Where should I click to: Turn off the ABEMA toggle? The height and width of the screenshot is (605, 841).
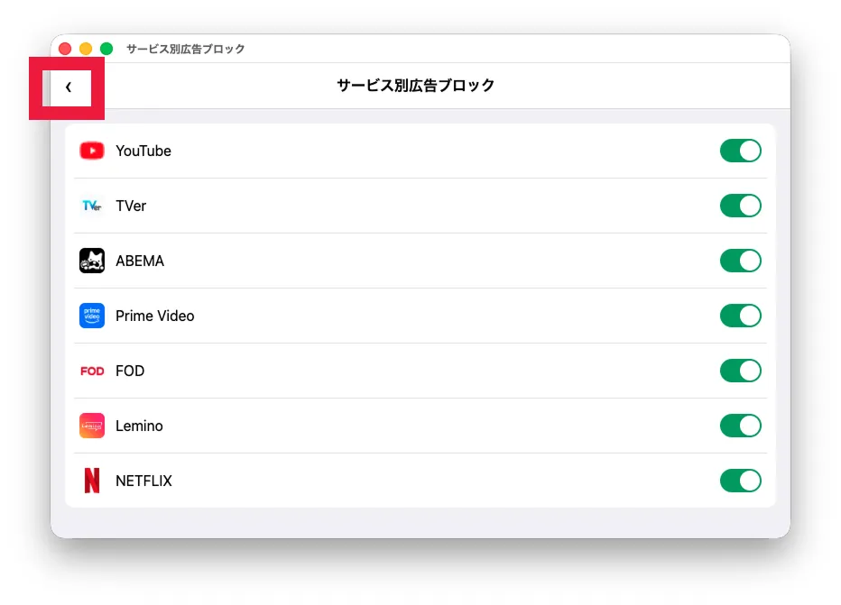tap(740, 261)
